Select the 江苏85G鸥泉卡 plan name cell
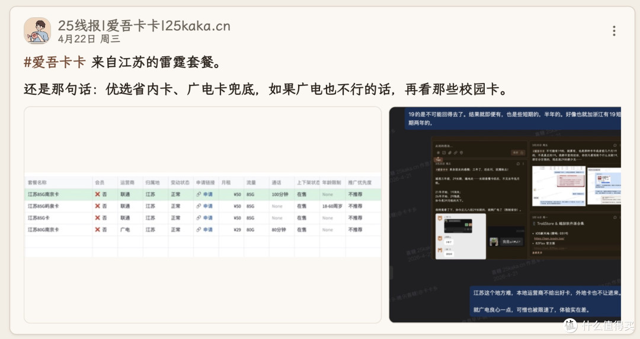The width and height of the screenshot is (640, 339). (x=43, y=206)
